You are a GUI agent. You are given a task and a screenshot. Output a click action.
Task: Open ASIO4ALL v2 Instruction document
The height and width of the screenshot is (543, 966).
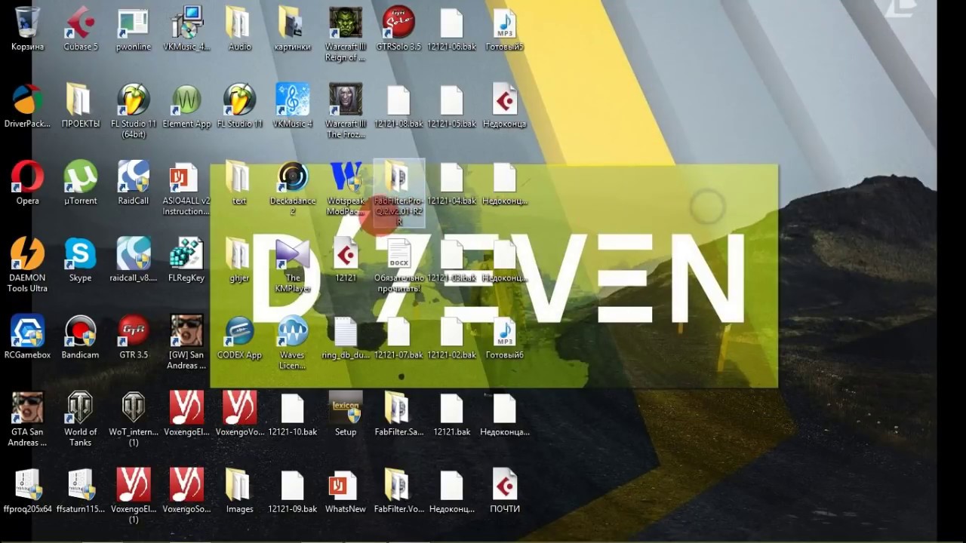coord(186,188)
